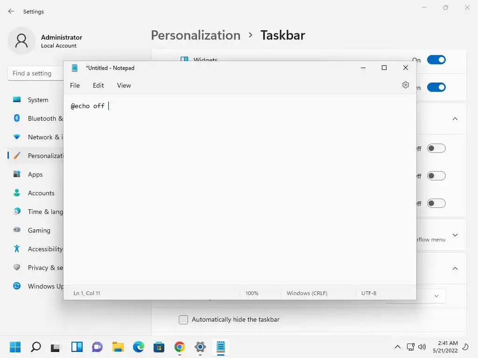478x358 pixels.
Task: Click the Apps icon in Settings sidebar
Action: point(17,174)
